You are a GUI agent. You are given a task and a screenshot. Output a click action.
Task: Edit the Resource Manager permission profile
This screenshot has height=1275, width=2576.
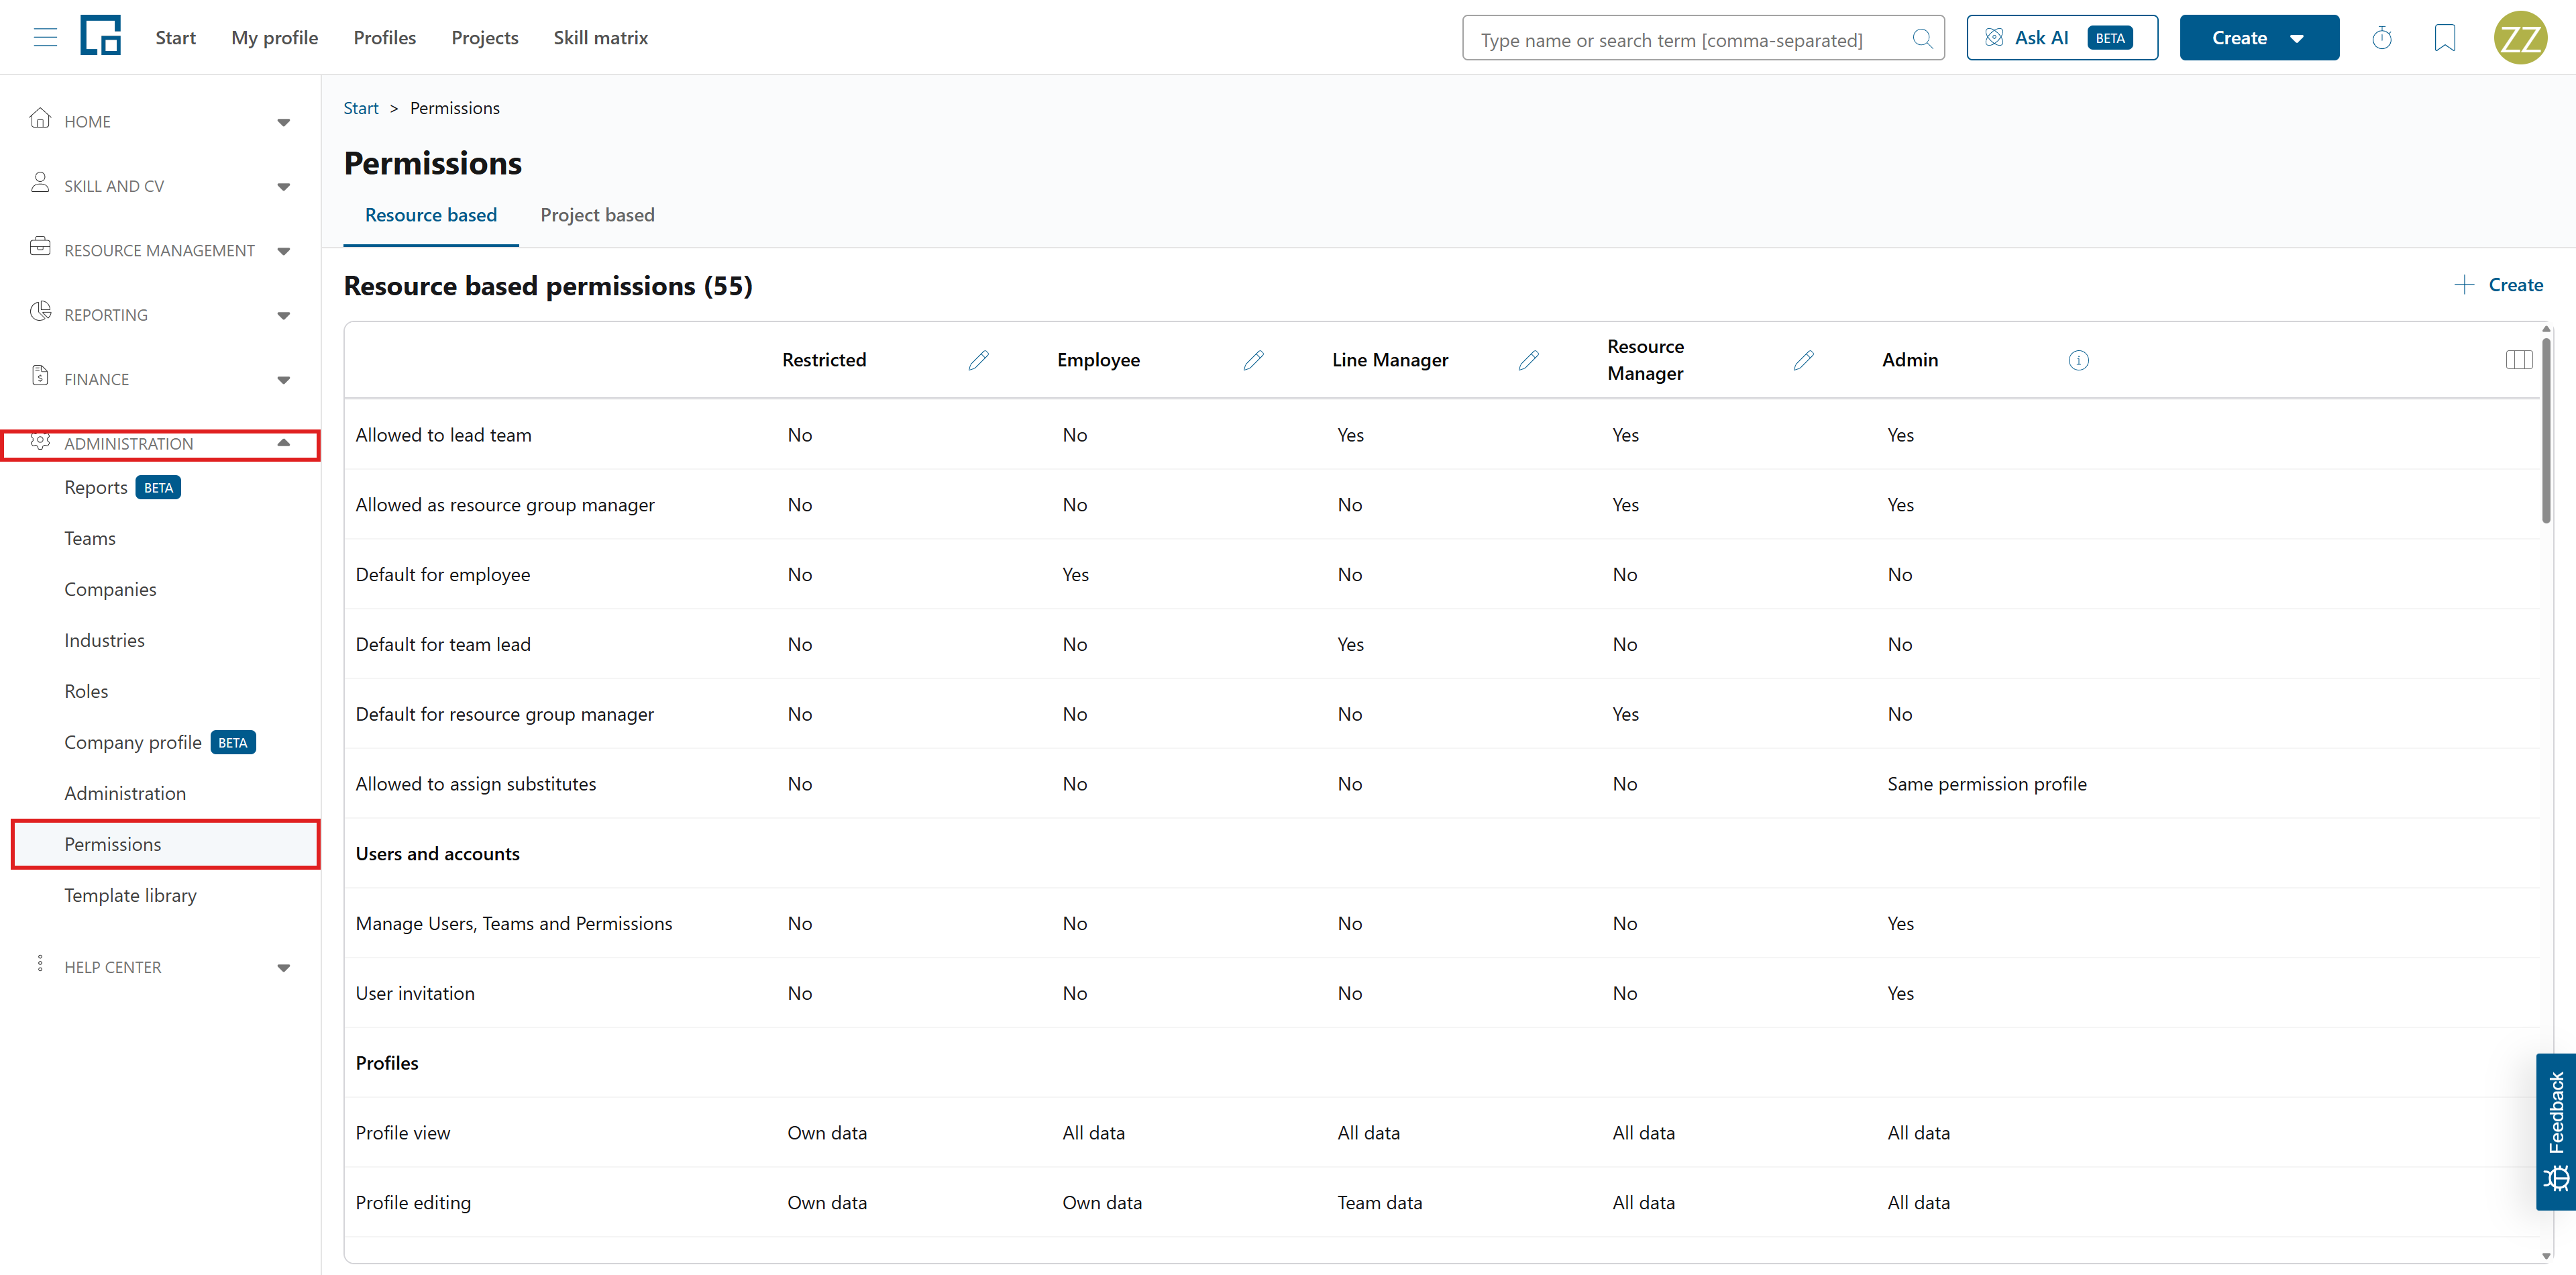pyautogui.click(x=1804, y=360)
